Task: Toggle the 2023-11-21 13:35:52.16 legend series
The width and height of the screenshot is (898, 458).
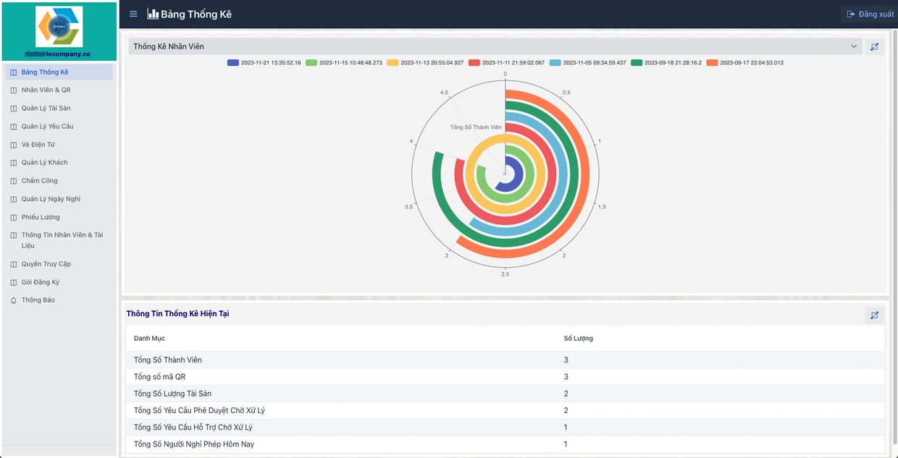Action: point(264,63)
